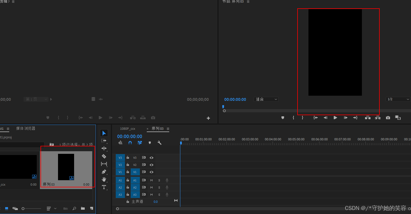Step forward one frame in Program monitor
This screenshot has height=214, width=411.
346,117
